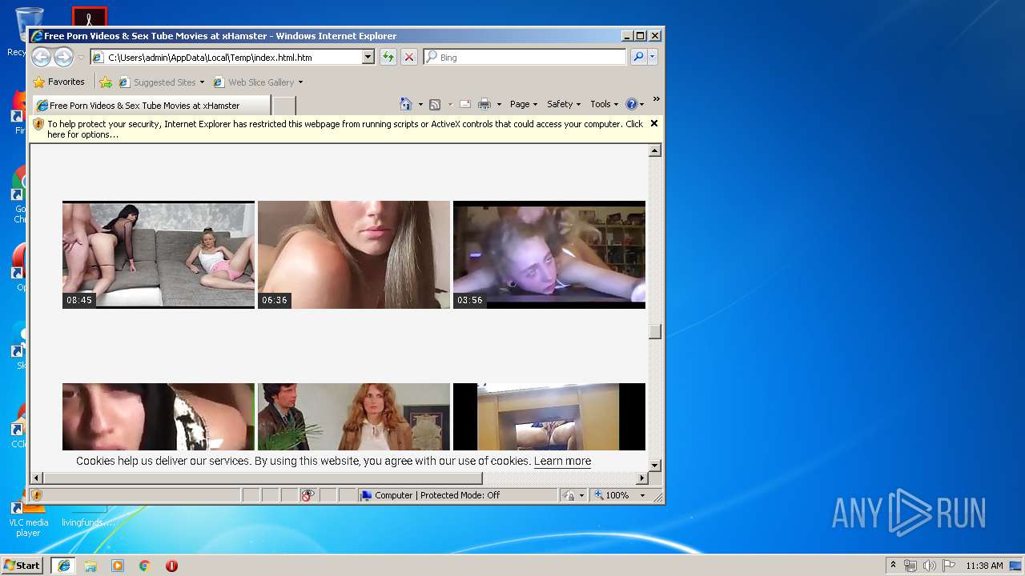The height and width of the screenshot is (576, 1025).
Task: Open the Favorites center
Action: click(x=58, y=82)
